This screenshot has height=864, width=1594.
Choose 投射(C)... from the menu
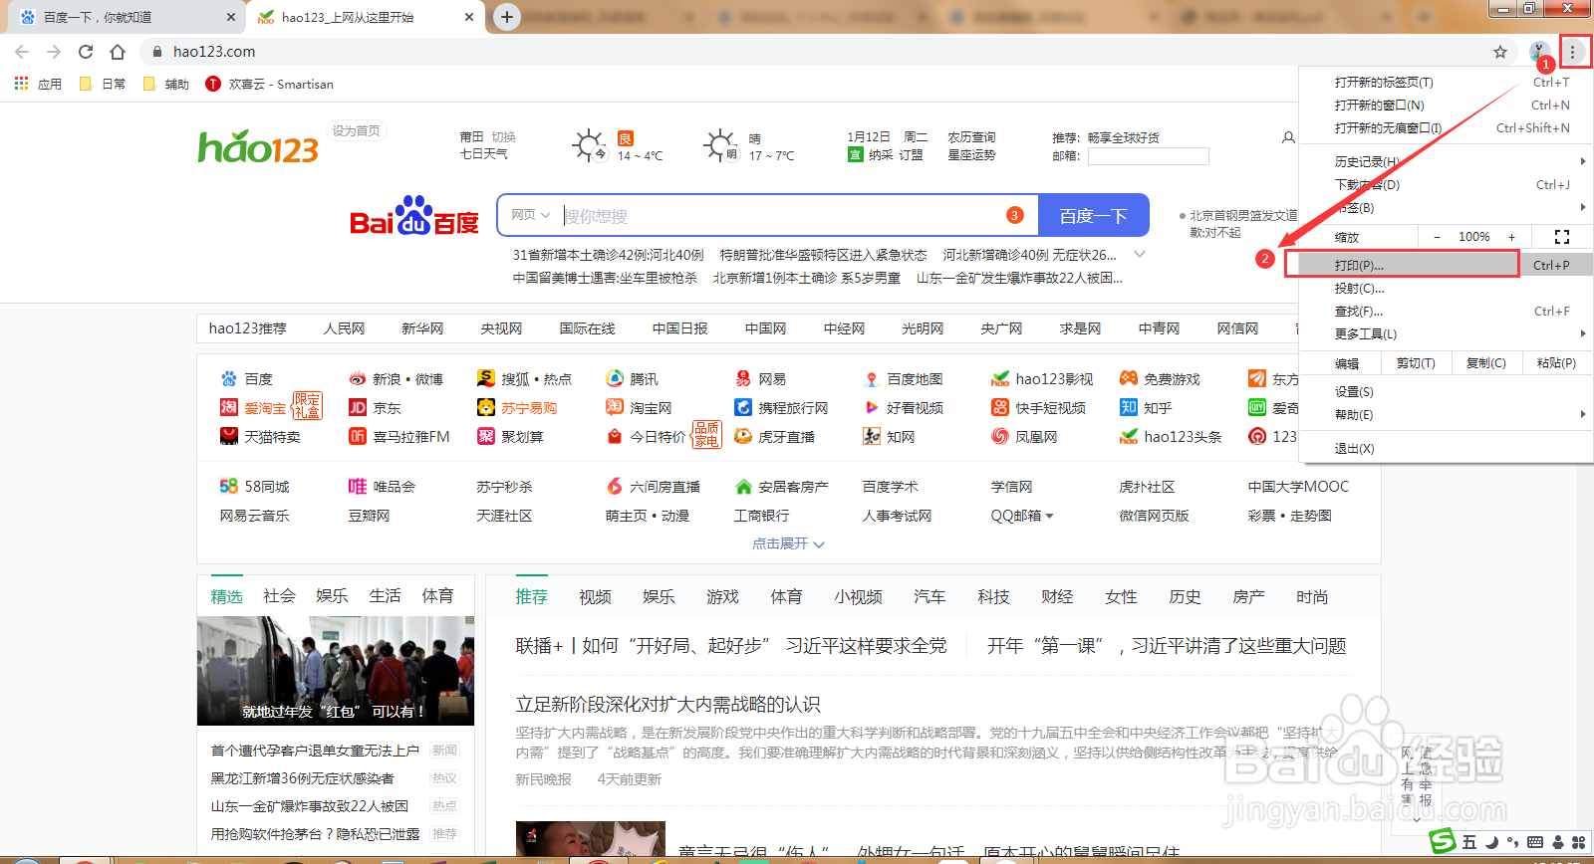[1446, 289]
